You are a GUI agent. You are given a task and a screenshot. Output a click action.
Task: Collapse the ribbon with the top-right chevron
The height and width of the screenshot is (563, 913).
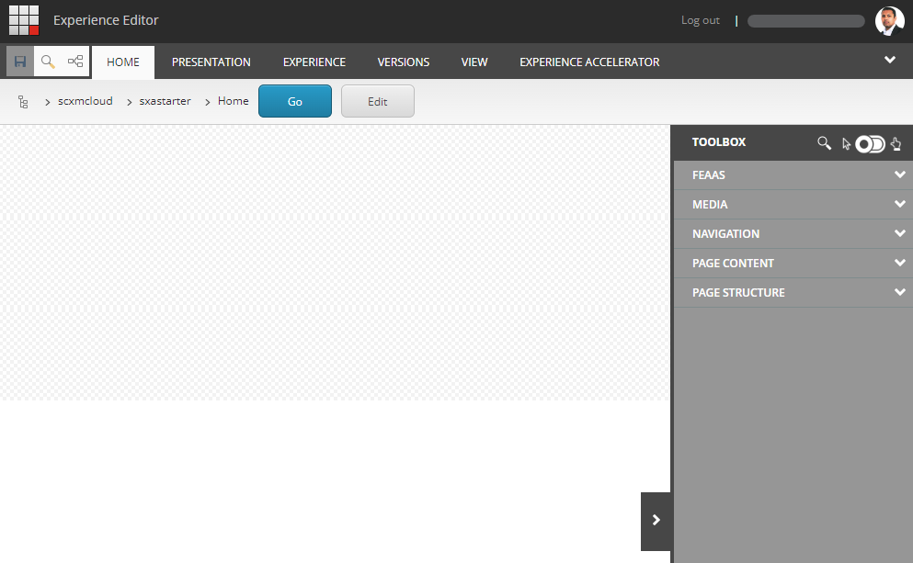tap(890, 60)
